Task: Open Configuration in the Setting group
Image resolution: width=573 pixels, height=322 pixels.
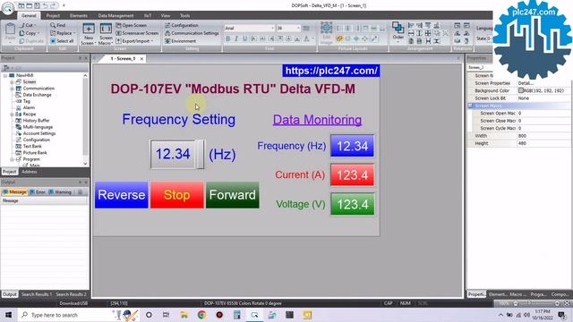Action: point(181,25)
